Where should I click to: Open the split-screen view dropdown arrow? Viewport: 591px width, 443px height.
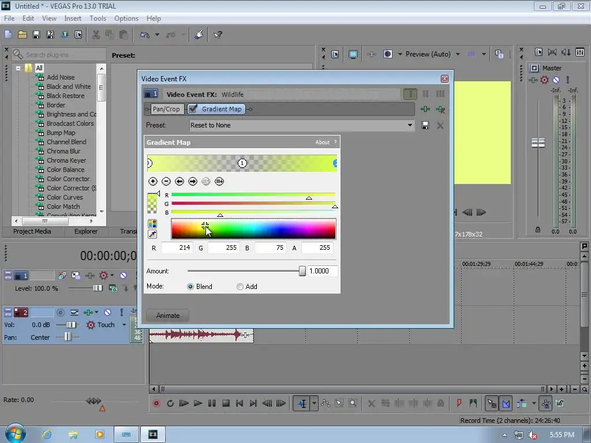[400, 54]
